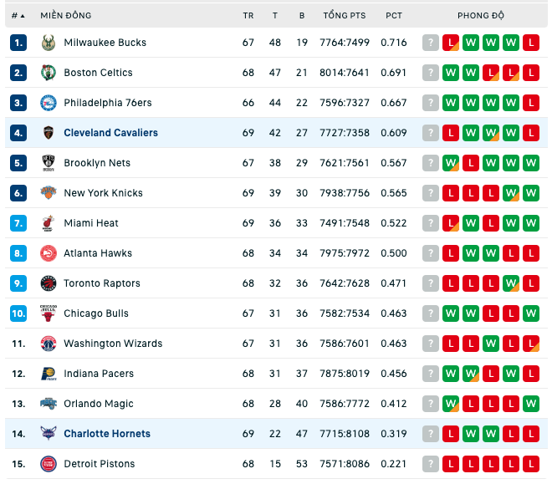The height and width of the screenshot is (484, 552).
Task: Click the Boston Celtics team logo
Action: click(49, 73)
